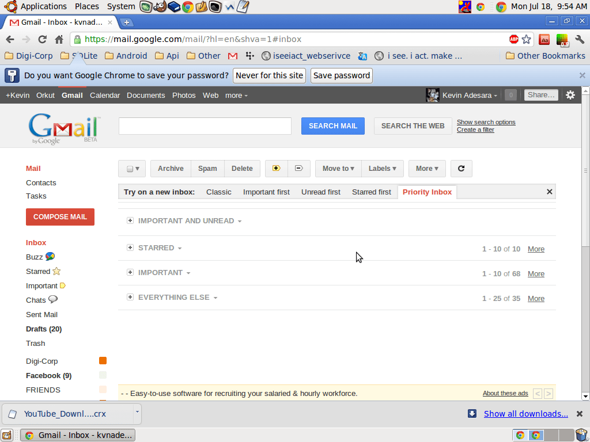
Task: Click the Search the Web button
Action: point(413,126)
